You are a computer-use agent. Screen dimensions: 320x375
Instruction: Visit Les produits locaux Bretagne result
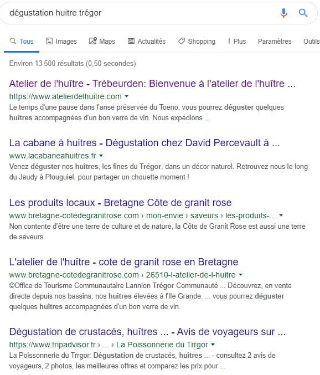click(x=121, y=203)
